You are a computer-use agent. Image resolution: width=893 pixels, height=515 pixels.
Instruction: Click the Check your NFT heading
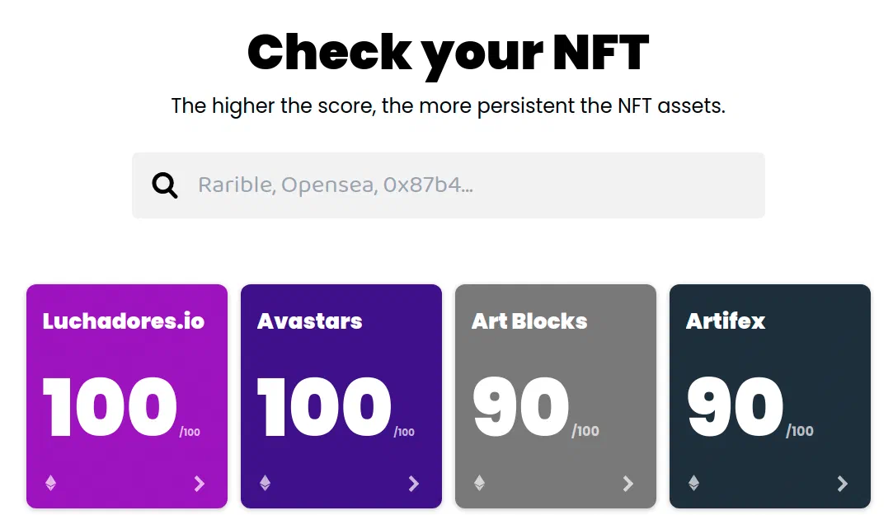pyautogui.click(x=449, y=53)
